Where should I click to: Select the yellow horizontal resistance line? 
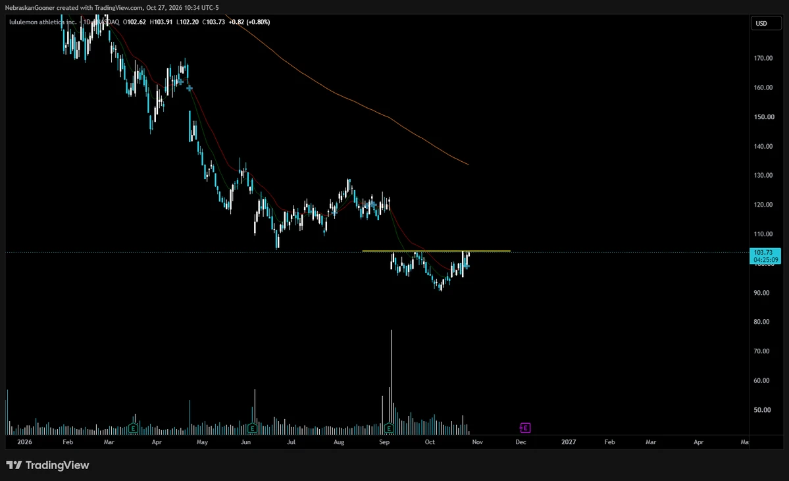[436, 251]
